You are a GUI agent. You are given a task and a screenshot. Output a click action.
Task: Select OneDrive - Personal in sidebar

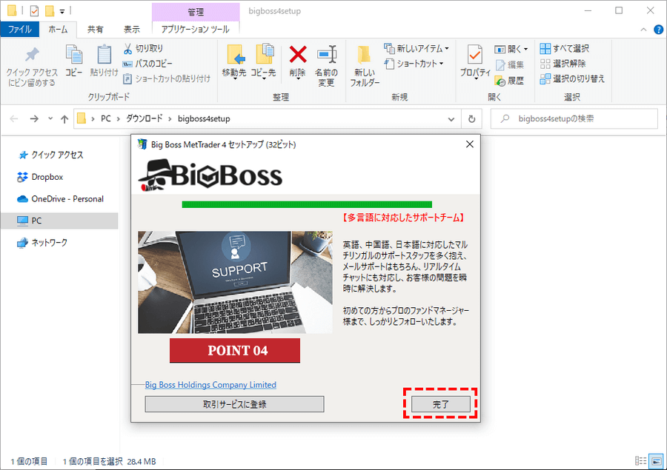[61, 199]
